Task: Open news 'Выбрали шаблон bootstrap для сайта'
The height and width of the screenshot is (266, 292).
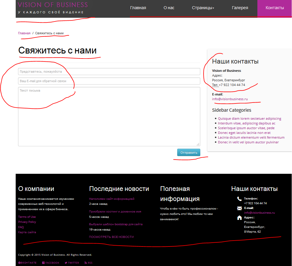Action: coord(116,224)
